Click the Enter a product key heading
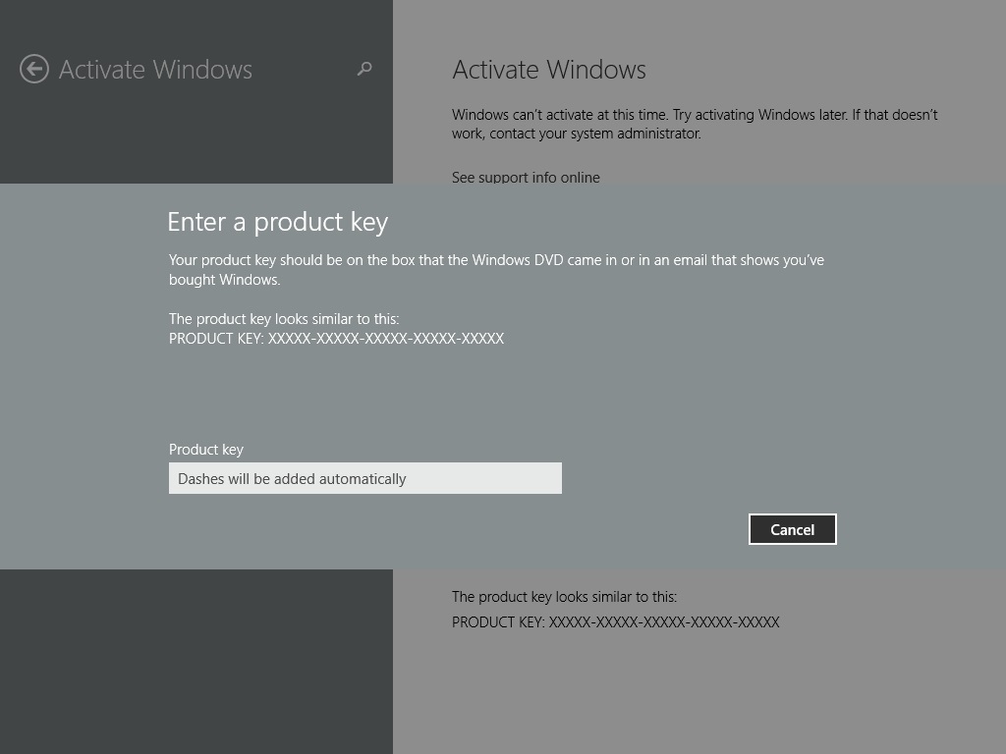 (x=278, y=222)
